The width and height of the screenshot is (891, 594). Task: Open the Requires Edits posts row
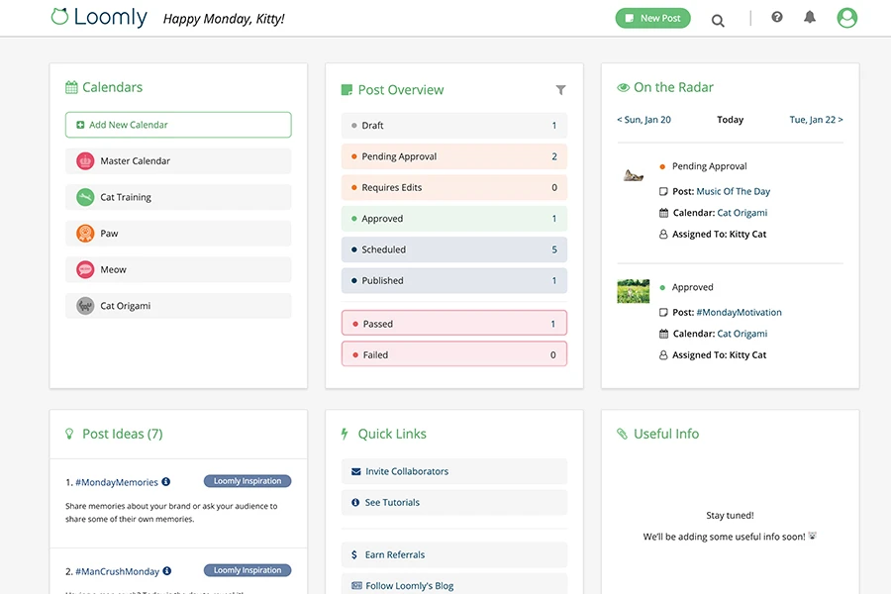pyautogui.click(x=454, y=187)
